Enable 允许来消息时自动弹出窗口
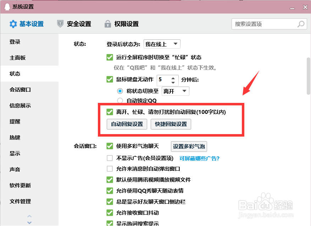311x226 pixels. [110, 169]
